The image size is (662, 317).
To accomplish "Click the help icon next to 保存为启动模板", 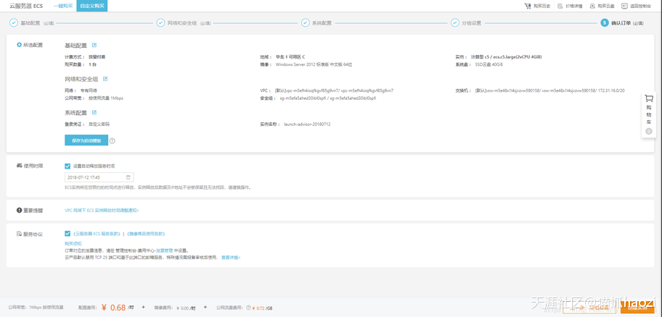I will point(113,141).
